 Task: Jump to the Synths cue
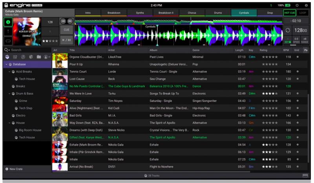pyautogui.click(x=140, y=13)
